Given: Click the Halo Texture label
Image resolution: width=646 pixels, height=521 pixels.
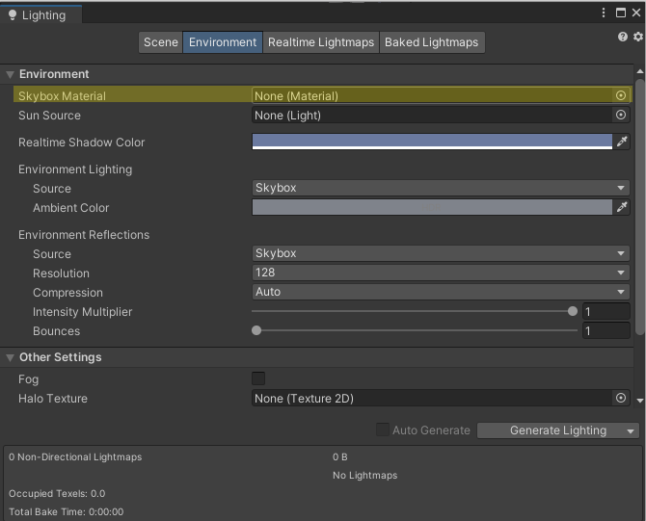Looking at the screenshot, I should 53,399.
